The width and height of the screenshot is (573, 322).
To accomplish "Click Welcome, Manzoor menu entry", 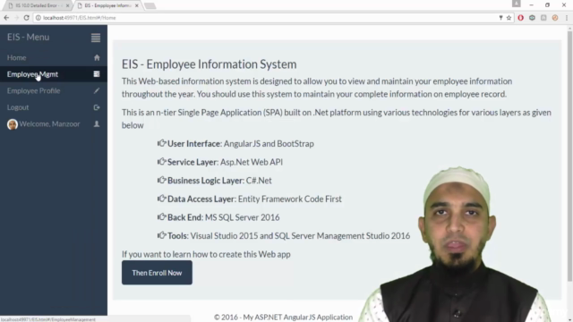I will coord(54,124).
